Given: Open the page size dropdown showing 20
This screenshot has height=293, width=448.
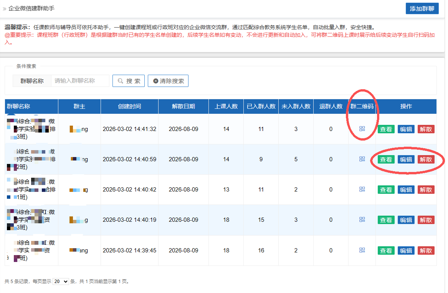Looking at the screenshot, I should (x=61, y=281).
